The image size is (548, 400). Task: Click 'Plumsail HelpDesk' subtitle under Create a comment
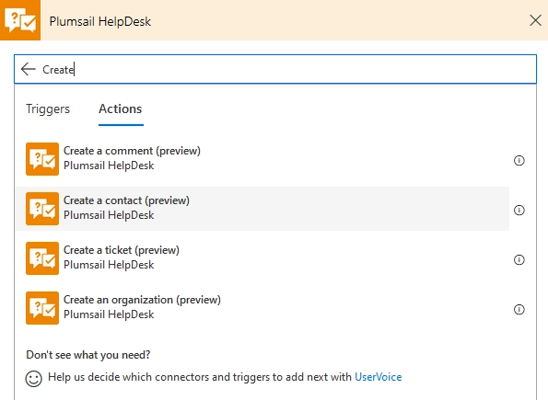pos(109,166)
